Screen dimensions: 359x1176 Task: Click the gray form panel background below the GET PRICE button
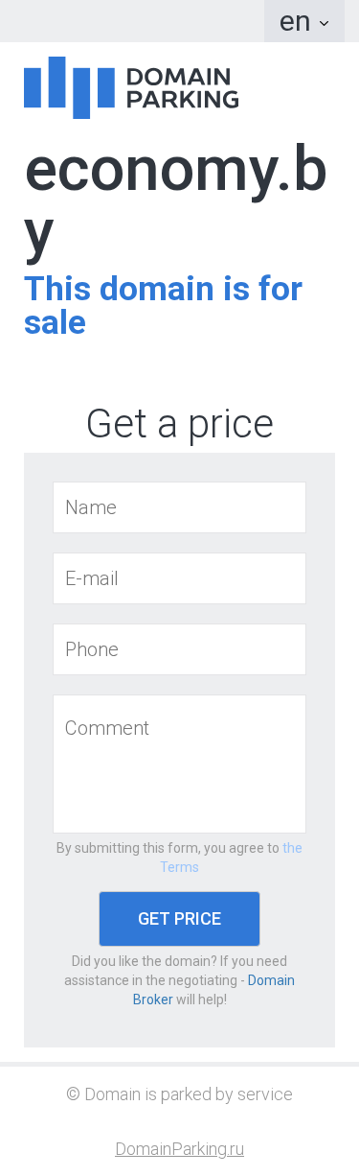coord(179,1028)
